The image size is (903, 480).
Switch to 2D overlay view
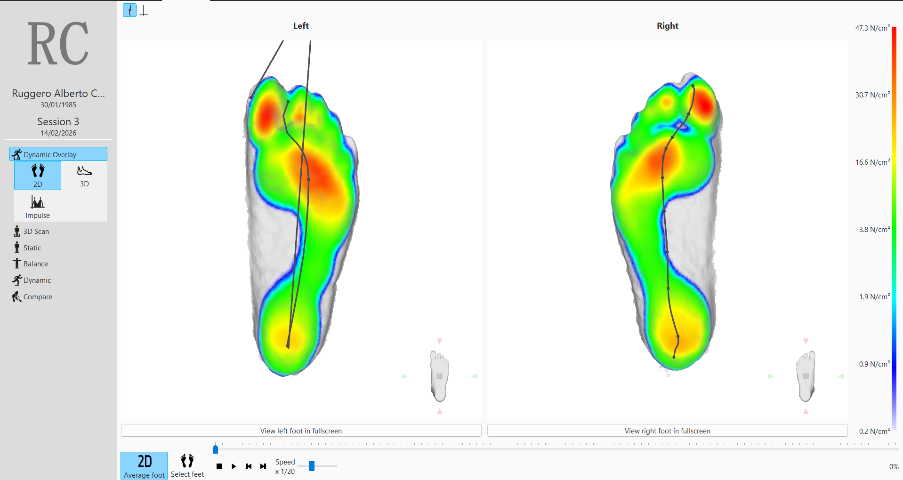pyautogui.click(x=38, y=176)
